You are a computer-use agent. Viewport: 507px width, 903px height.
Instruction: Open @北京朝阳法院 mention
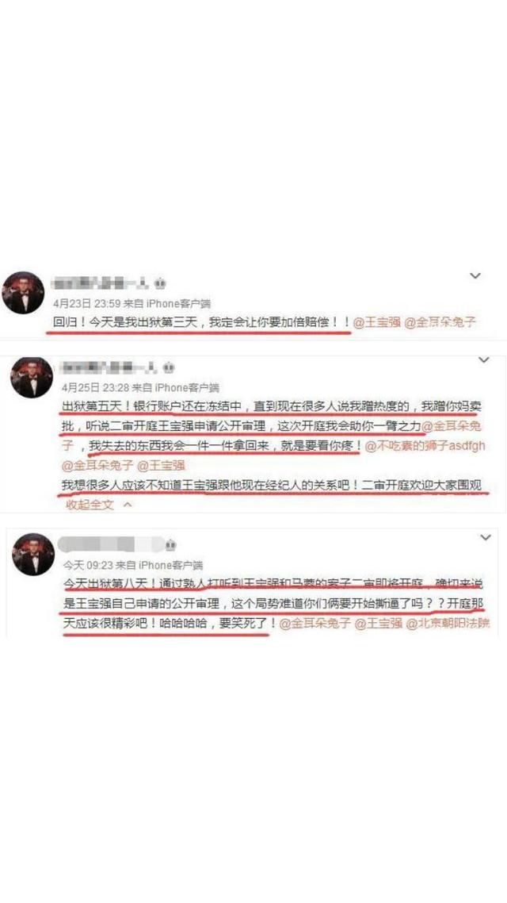pyautogui.click(x=448, y=624)
